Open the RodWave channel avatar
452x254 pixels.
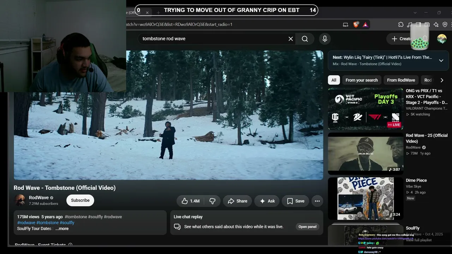click(x=20, y=200)
